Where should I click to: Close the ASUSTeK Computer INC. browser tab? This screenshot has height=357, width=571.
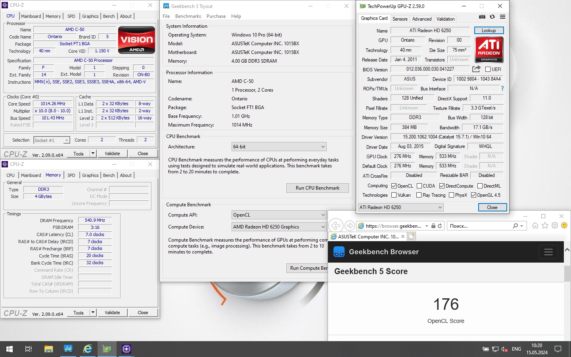tap(403, 236)
